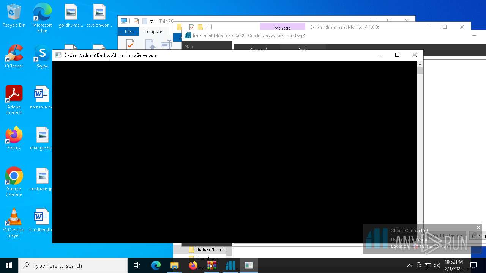Select the changesba image file icon

[42, 138]
